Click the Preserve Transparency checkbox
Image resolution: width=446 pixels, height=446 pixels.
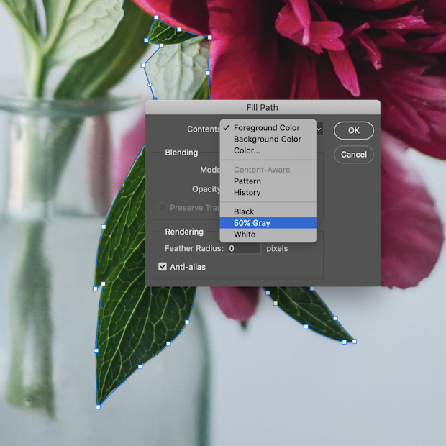(163, 207)
